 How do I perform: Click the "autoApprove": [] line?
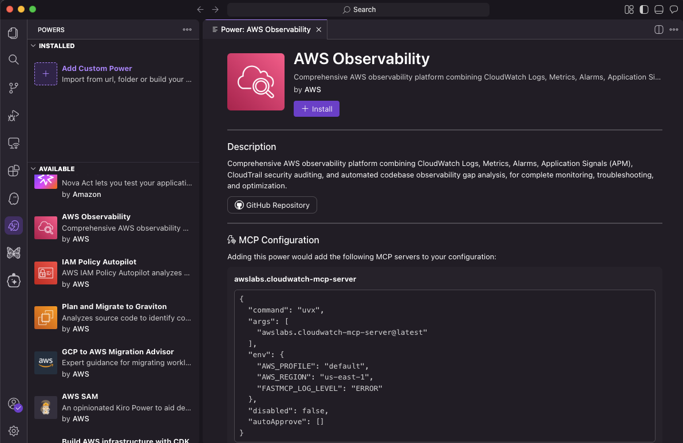coord(286,422)
